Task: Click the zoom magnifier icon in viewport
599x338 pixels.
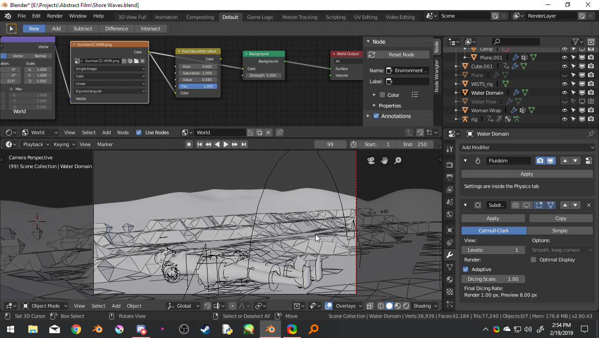Action: pos(398,161)
